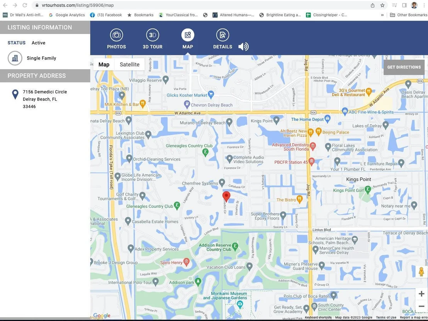Viewport: 428px width, 321px height.
Task: Open the Terms of Use link
Action: [x=386, y=318]
